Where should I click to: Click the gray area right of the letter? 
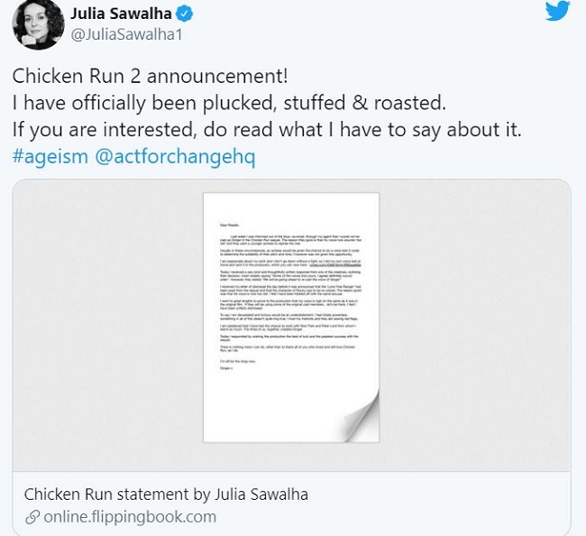(469, 325)
